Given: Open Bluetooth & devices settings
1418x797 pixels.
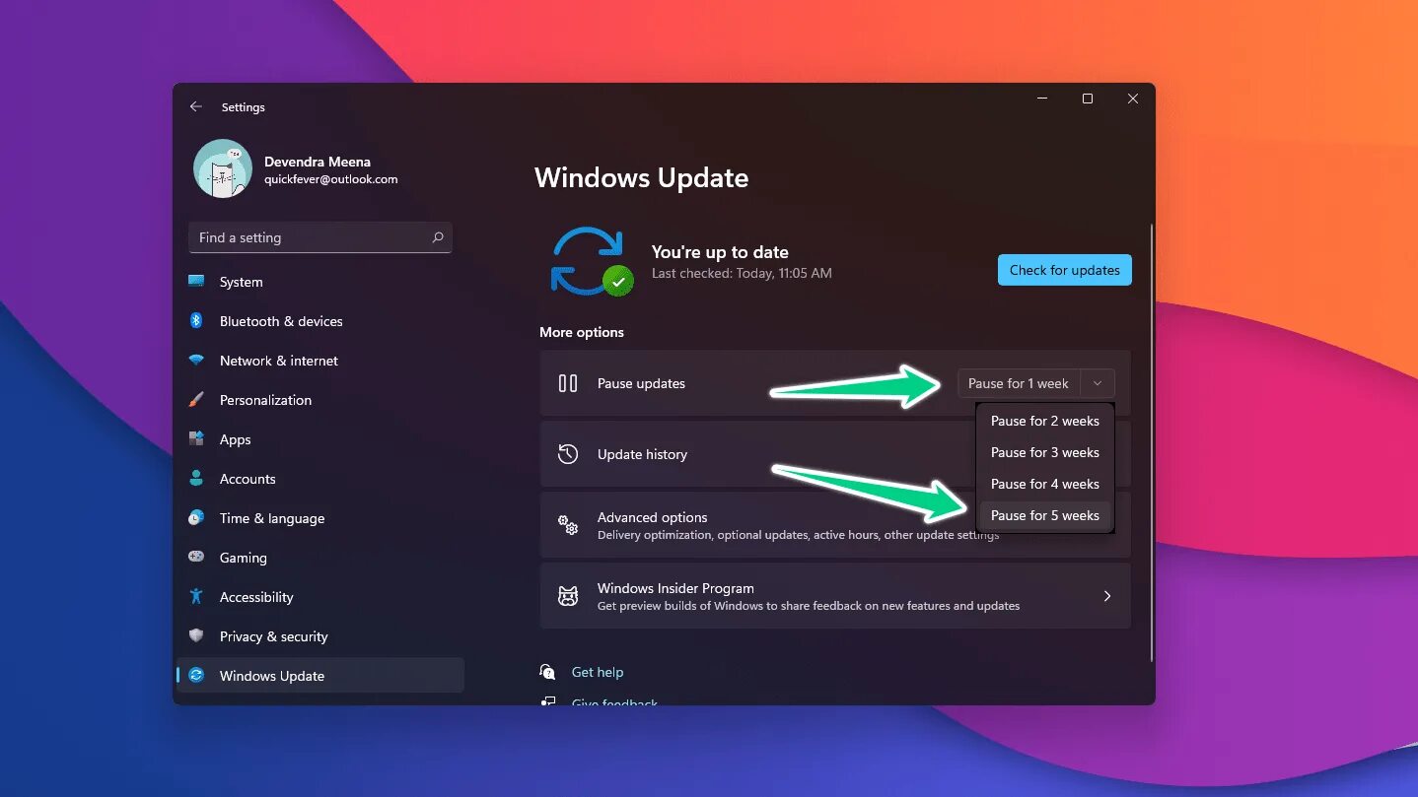Looking at the screenshot, I should [x=281, y=321].
